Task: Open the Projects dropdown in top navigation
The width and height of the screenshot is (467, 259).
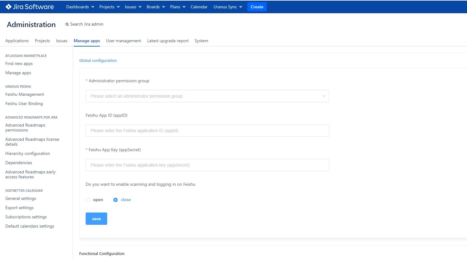Action: (109, 7)
